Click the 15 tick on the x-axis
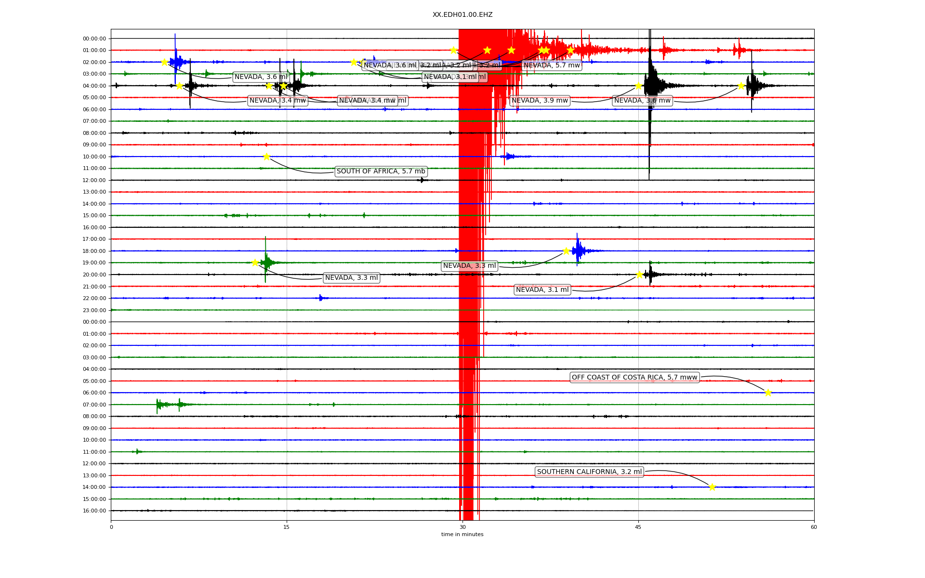Image resolution: width=925 pixels, height=578 pixels. tap(287, 527)
